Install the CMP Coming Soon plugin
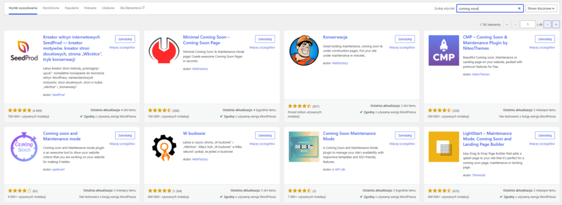 click(545, 39)
